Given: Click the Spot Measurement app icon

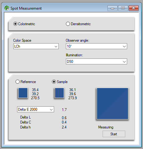Looking at the screenshot, I should pos(7,8).
